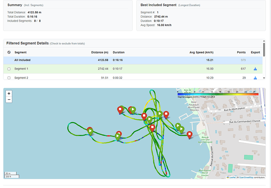Viewport: 271px width, 188px height.
Task: Download Segment 1 export file
Action: tap(255, 69)
